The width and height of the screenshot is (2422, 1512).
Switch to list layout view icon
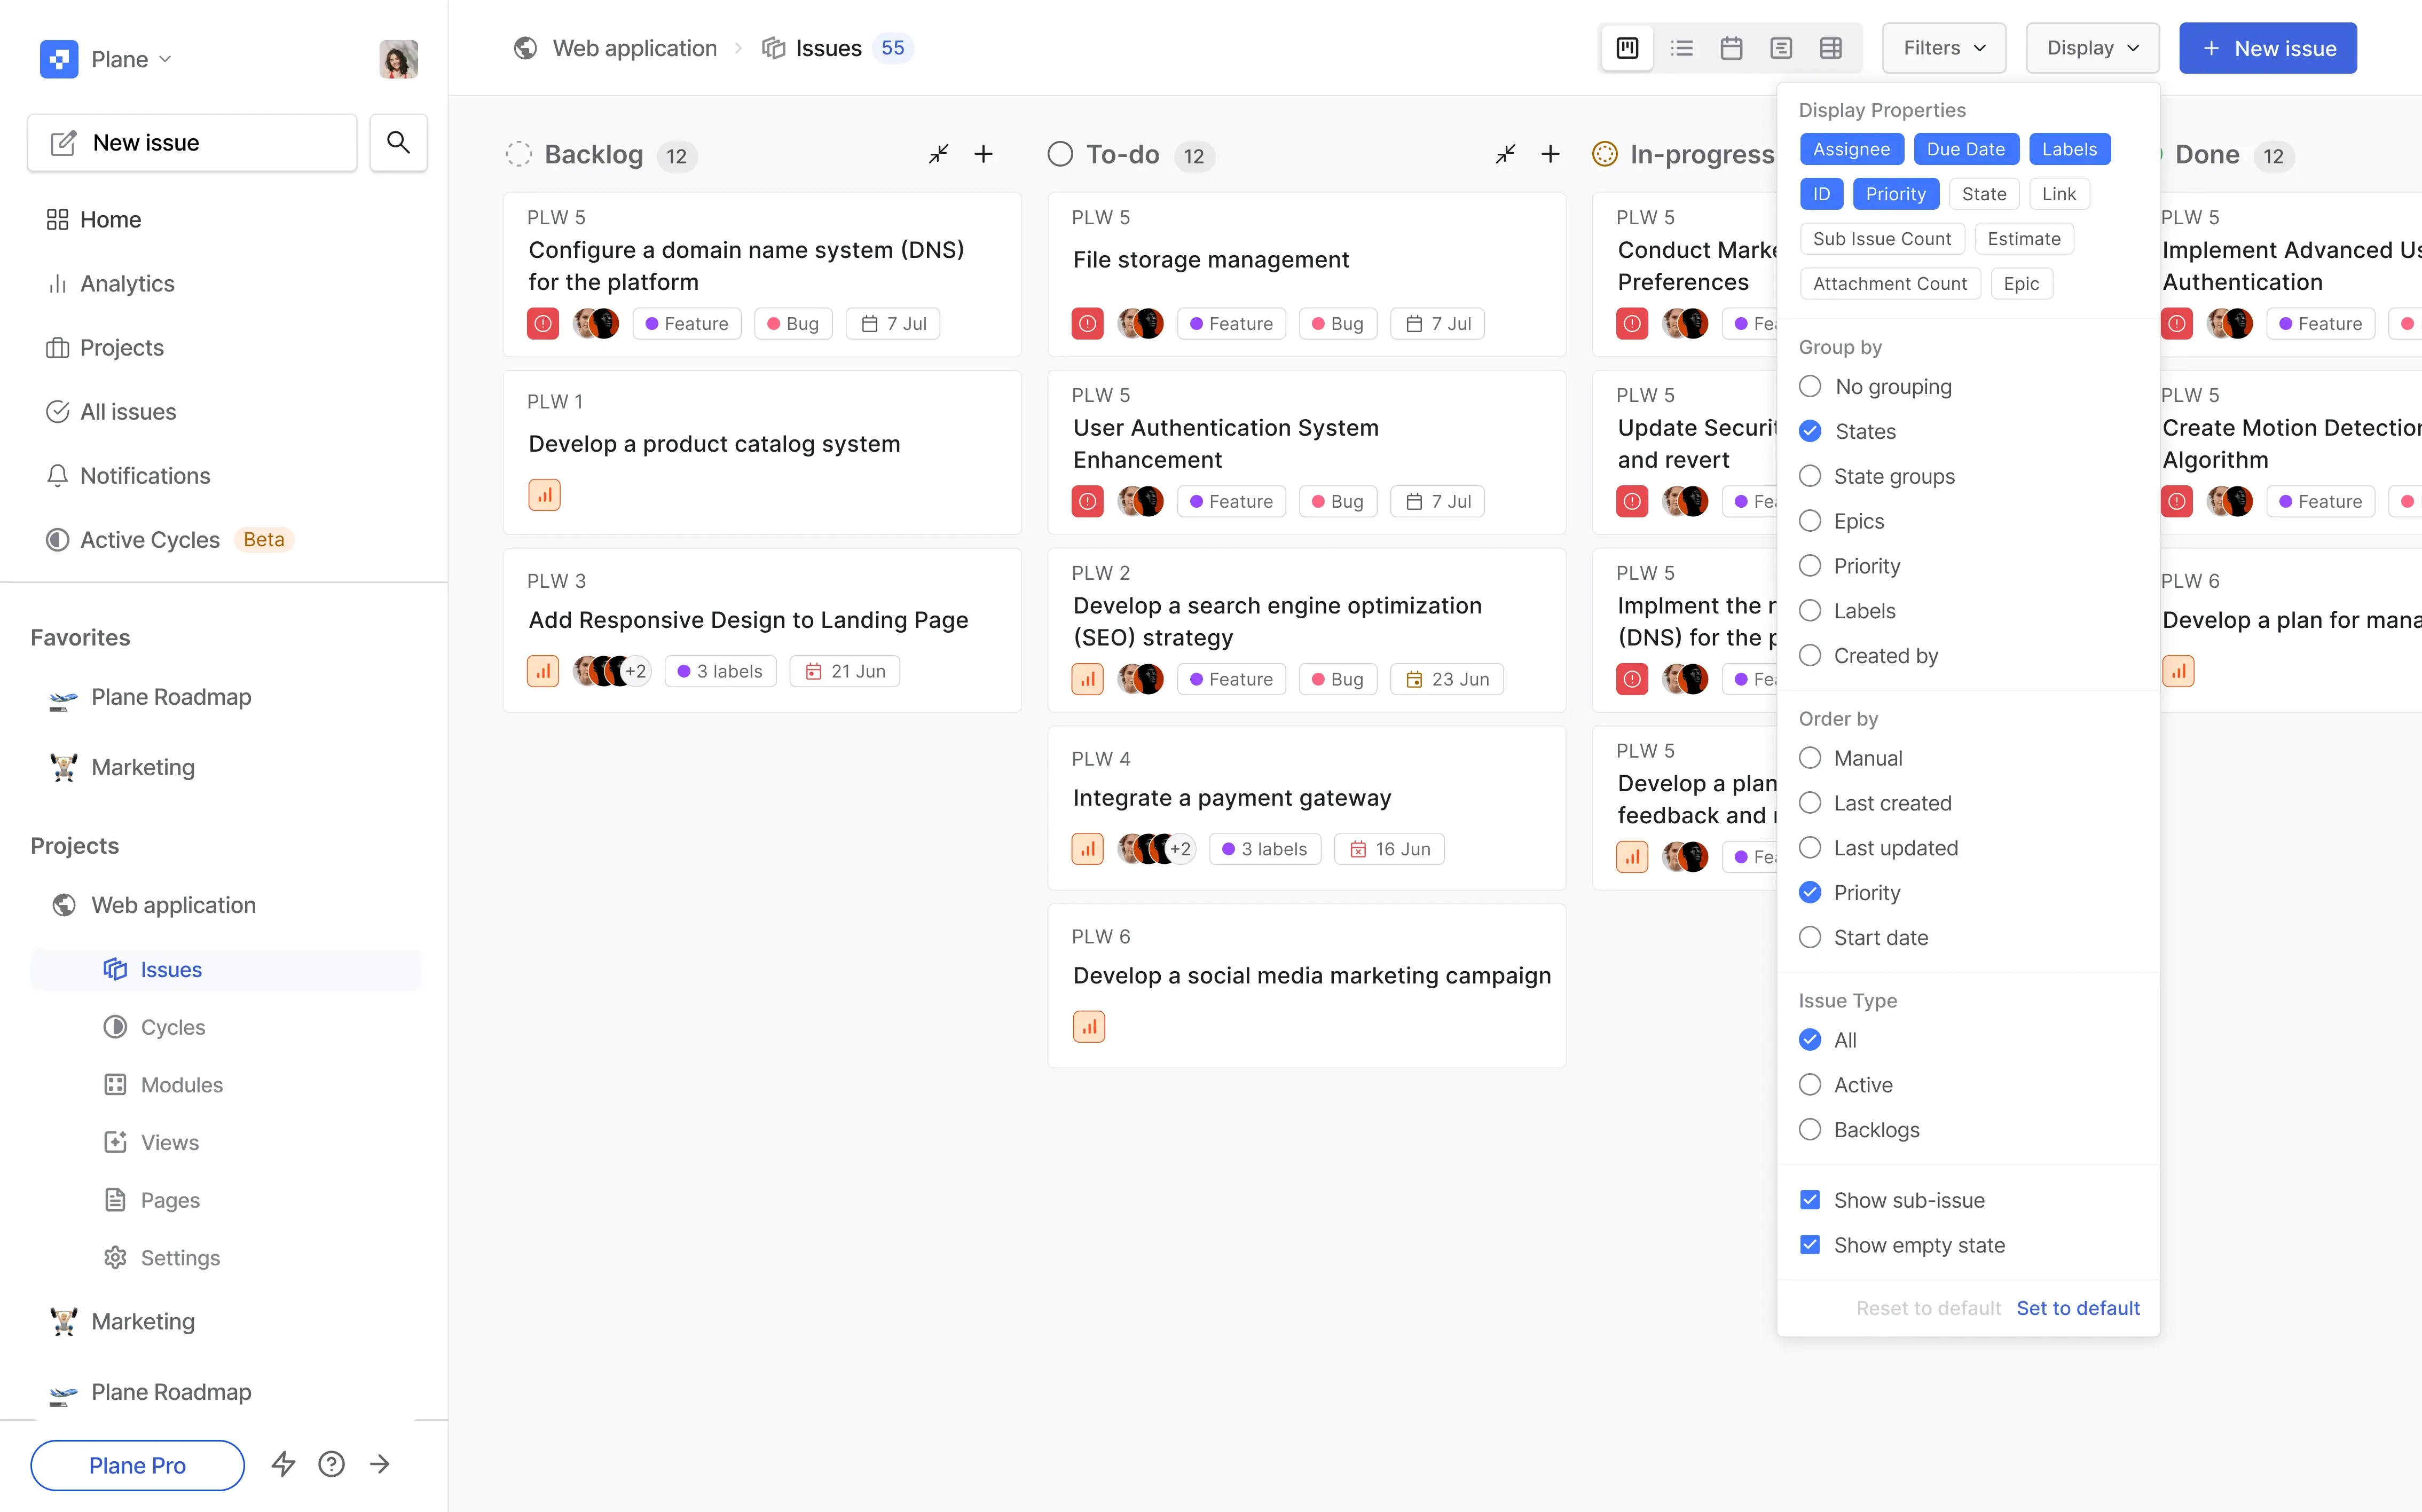pos(1681,48)
